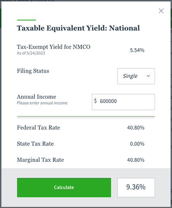
Task: Click the Marginal Tax Rate label
Action: point(40,160)
